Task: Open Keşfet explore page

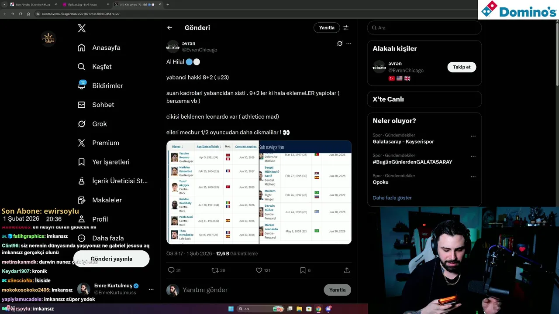Action: [x=94, y=67]
